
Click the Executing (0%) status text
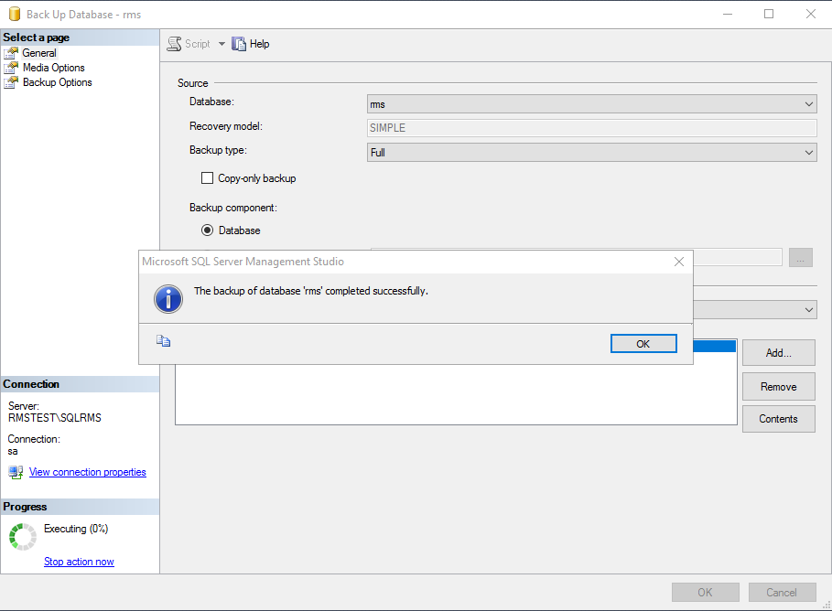(x=76, y=529)
